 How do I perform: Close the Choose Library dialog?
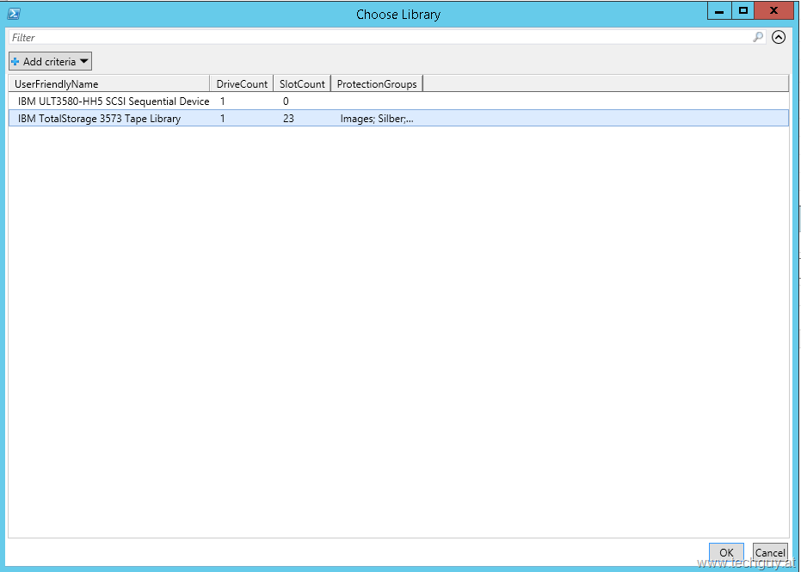click(x=774, y=11)
